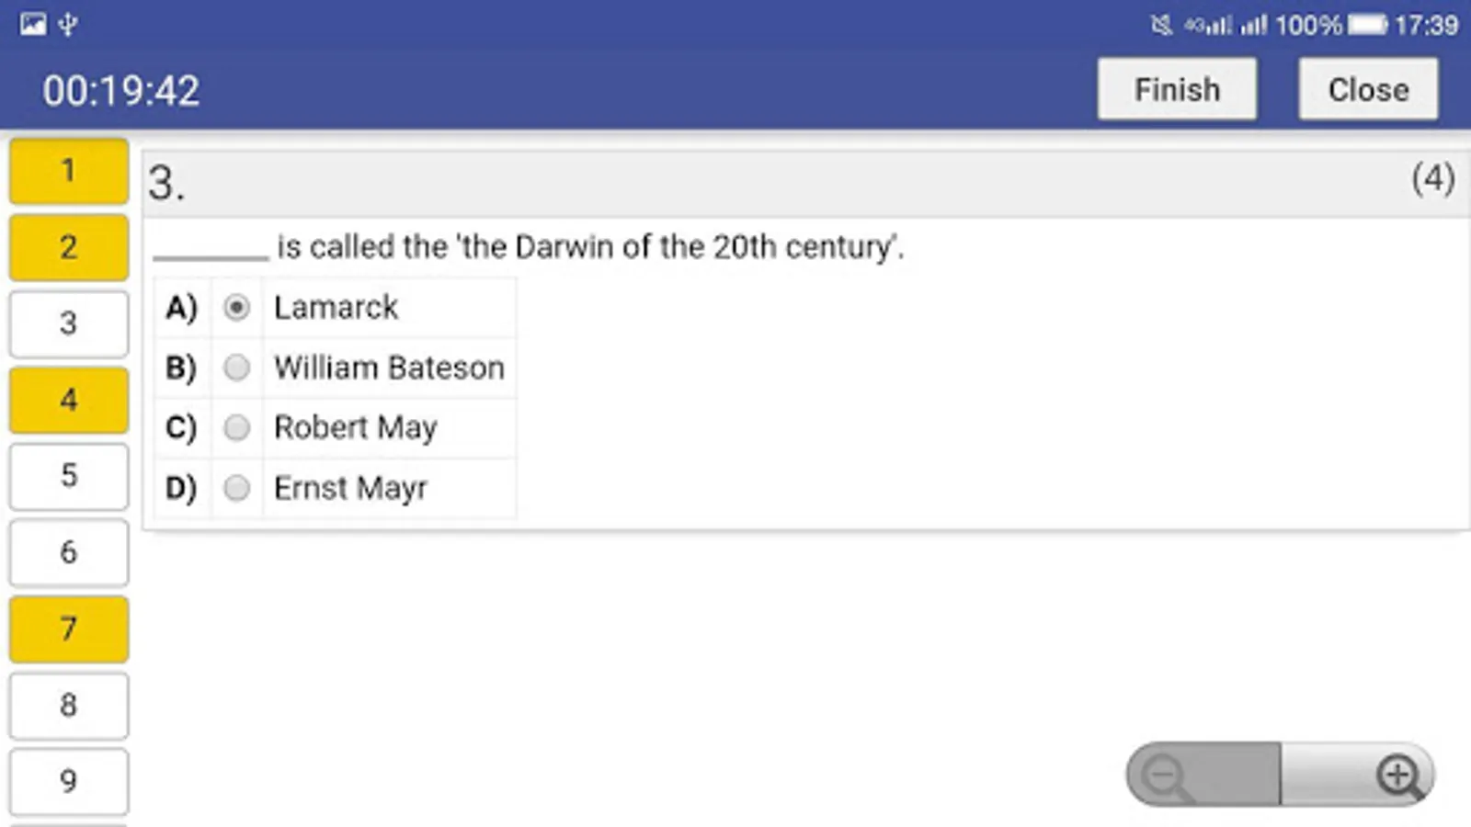Pick Ernst Mayr as the answer
The height and width of the screenshot is (827, 1471).
[x=236, y=488]
